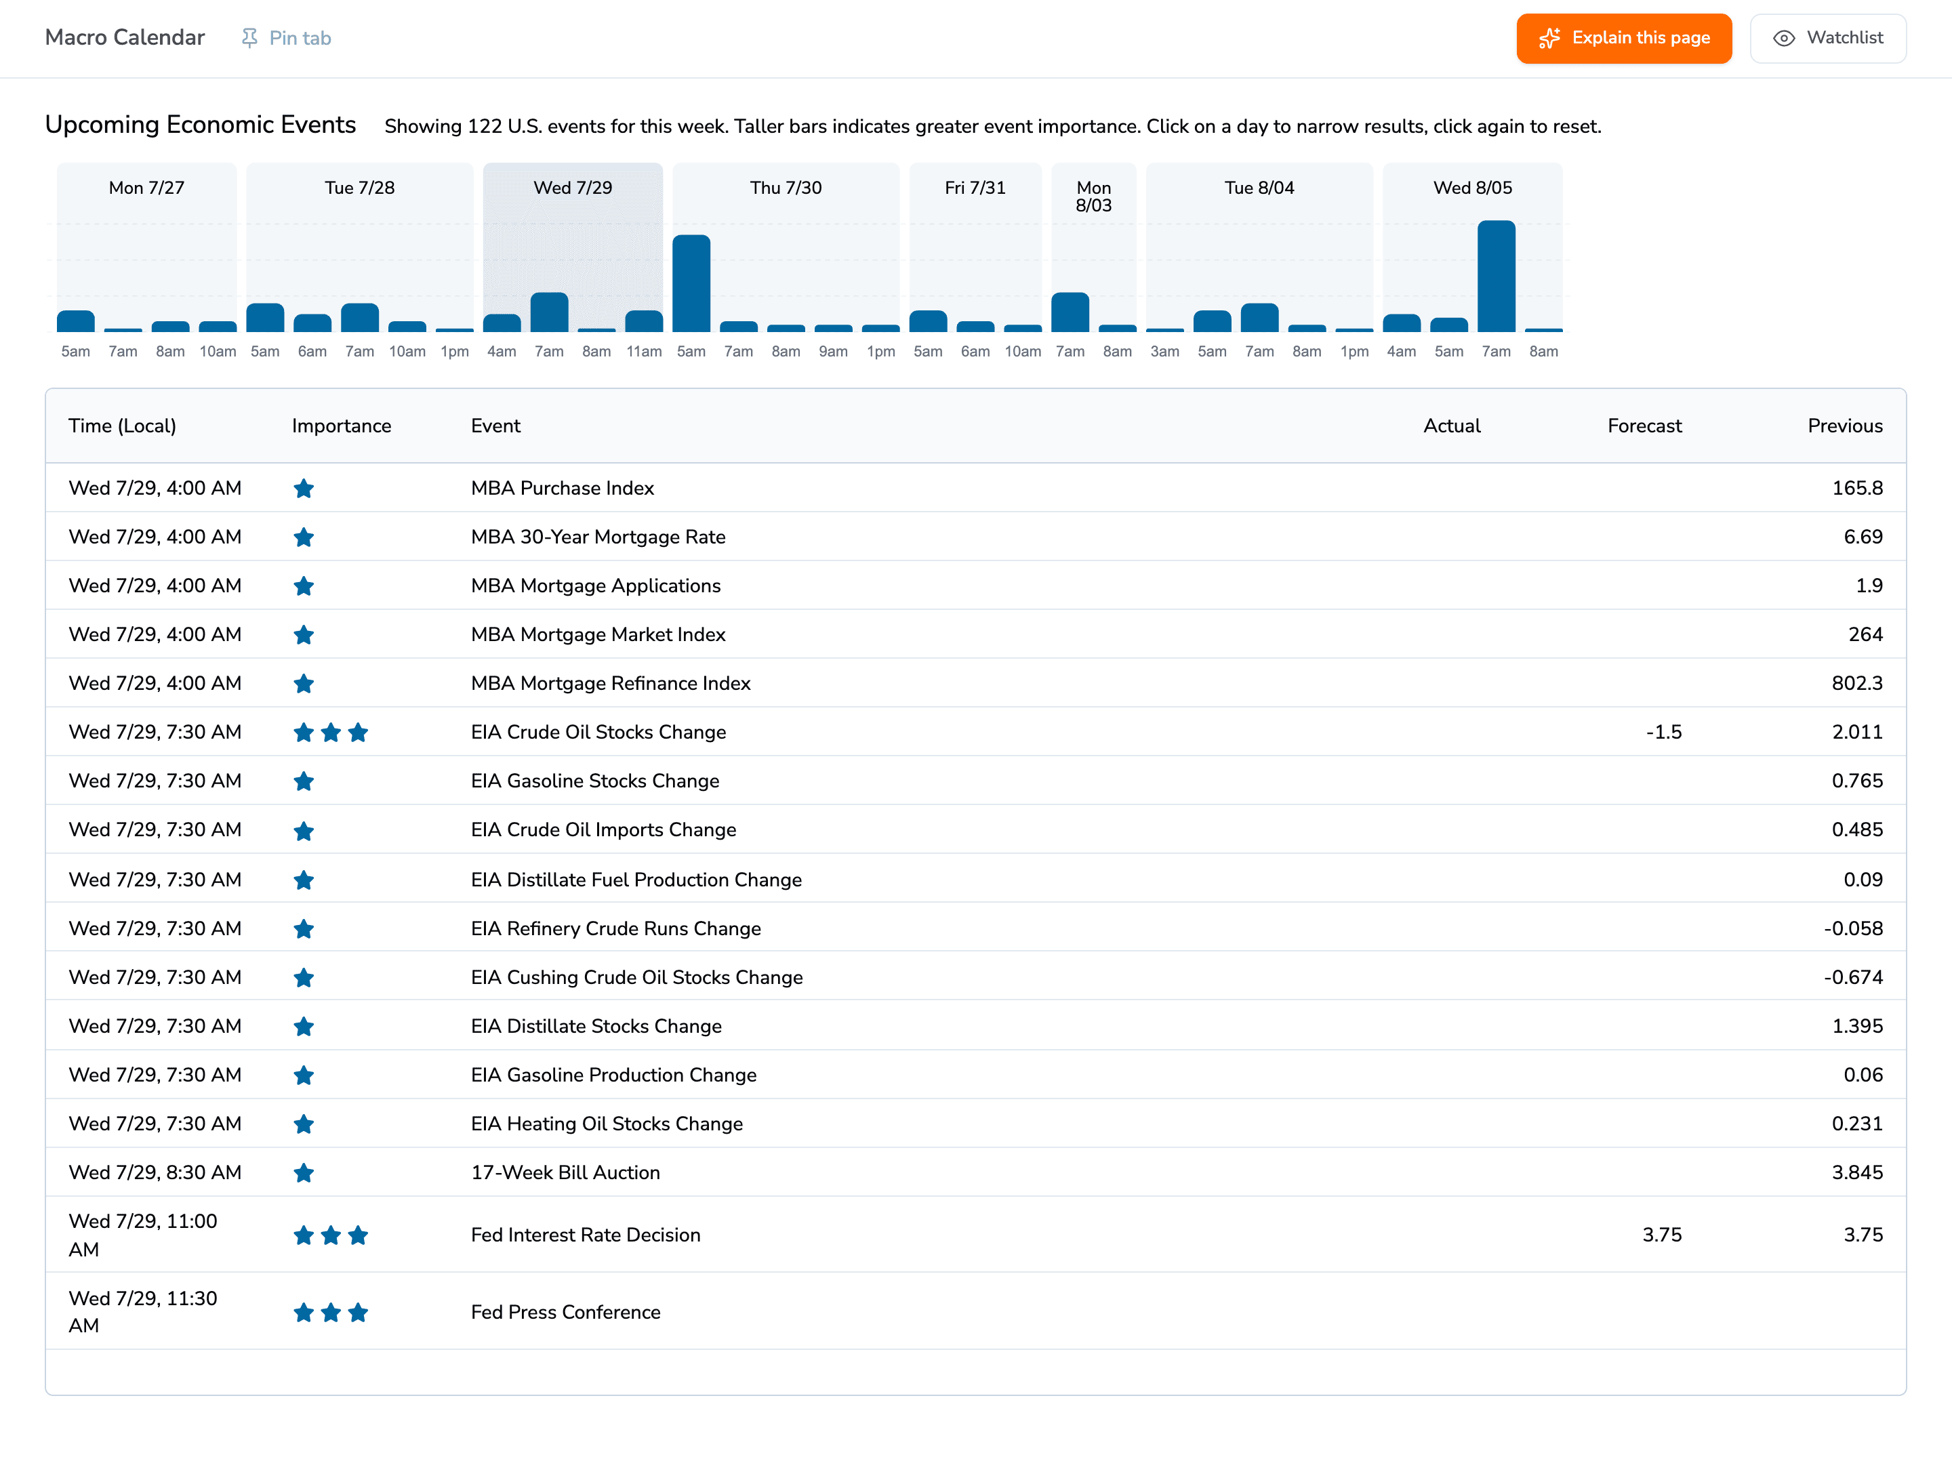Viewport: 1952px width, 1457px height.
Task: Click the three stars for Fed Press Conference
Action: pos(331,1313)
